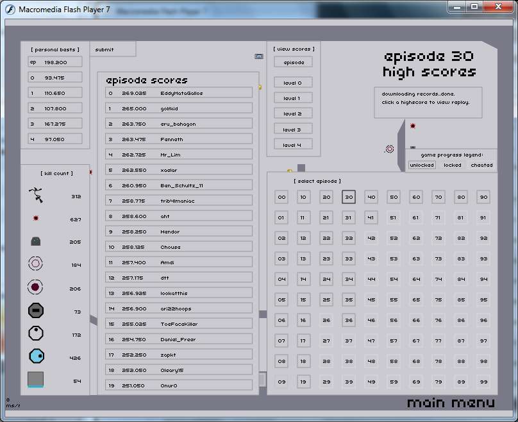Choose episode 41 in the episode grid
518x422 pixels.
coord(371,218)
